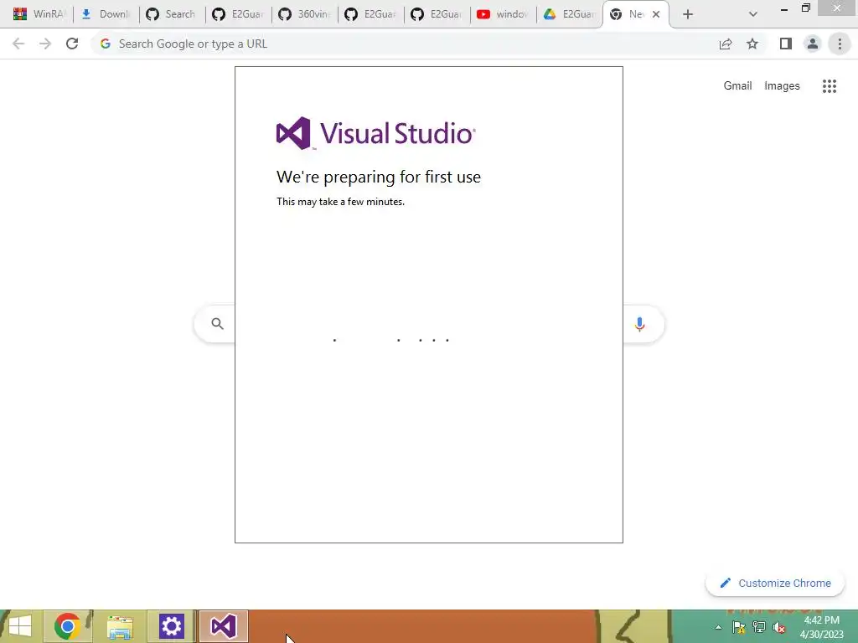Open Action Center flag icon
The width and height of the screenshot is (858, 643).
point(739,627)
